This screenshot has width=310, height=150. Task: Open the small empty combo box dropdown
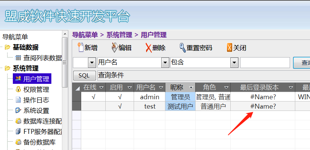(x=91, y=63)
